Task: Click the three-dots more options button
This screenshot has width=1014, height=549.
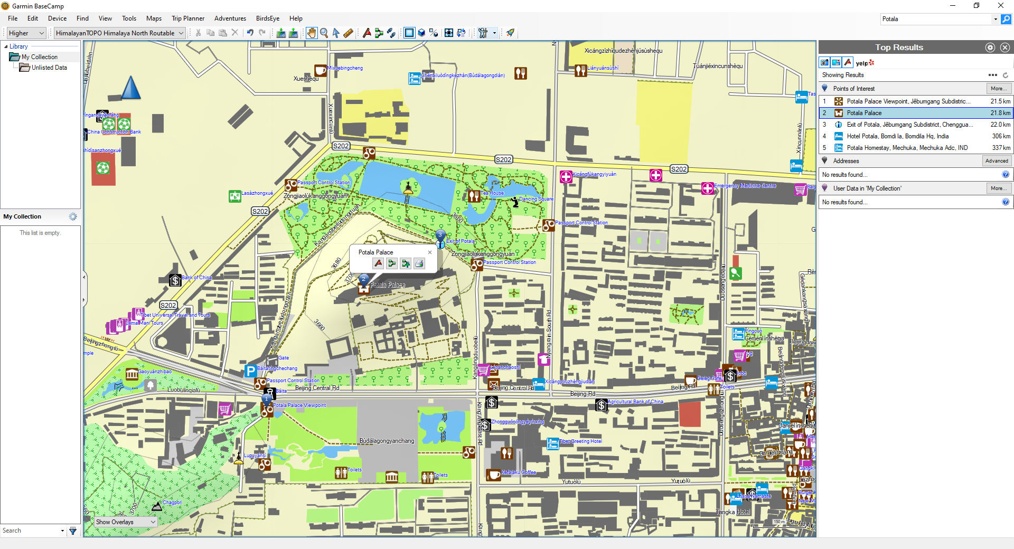Action: pyautogui.click(x=993, y=75)
